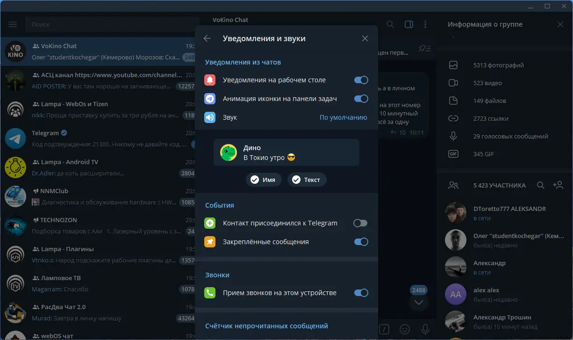Click the taskbar icon animation Telegram icon
The image size is (573, 340).
click(x=210, y=99)
